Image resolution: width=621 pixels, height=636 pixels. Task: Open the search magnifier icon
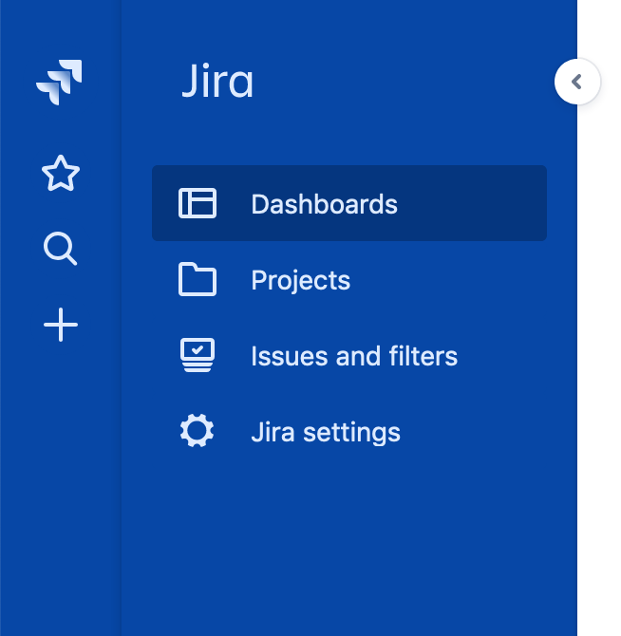coord(60,249)
